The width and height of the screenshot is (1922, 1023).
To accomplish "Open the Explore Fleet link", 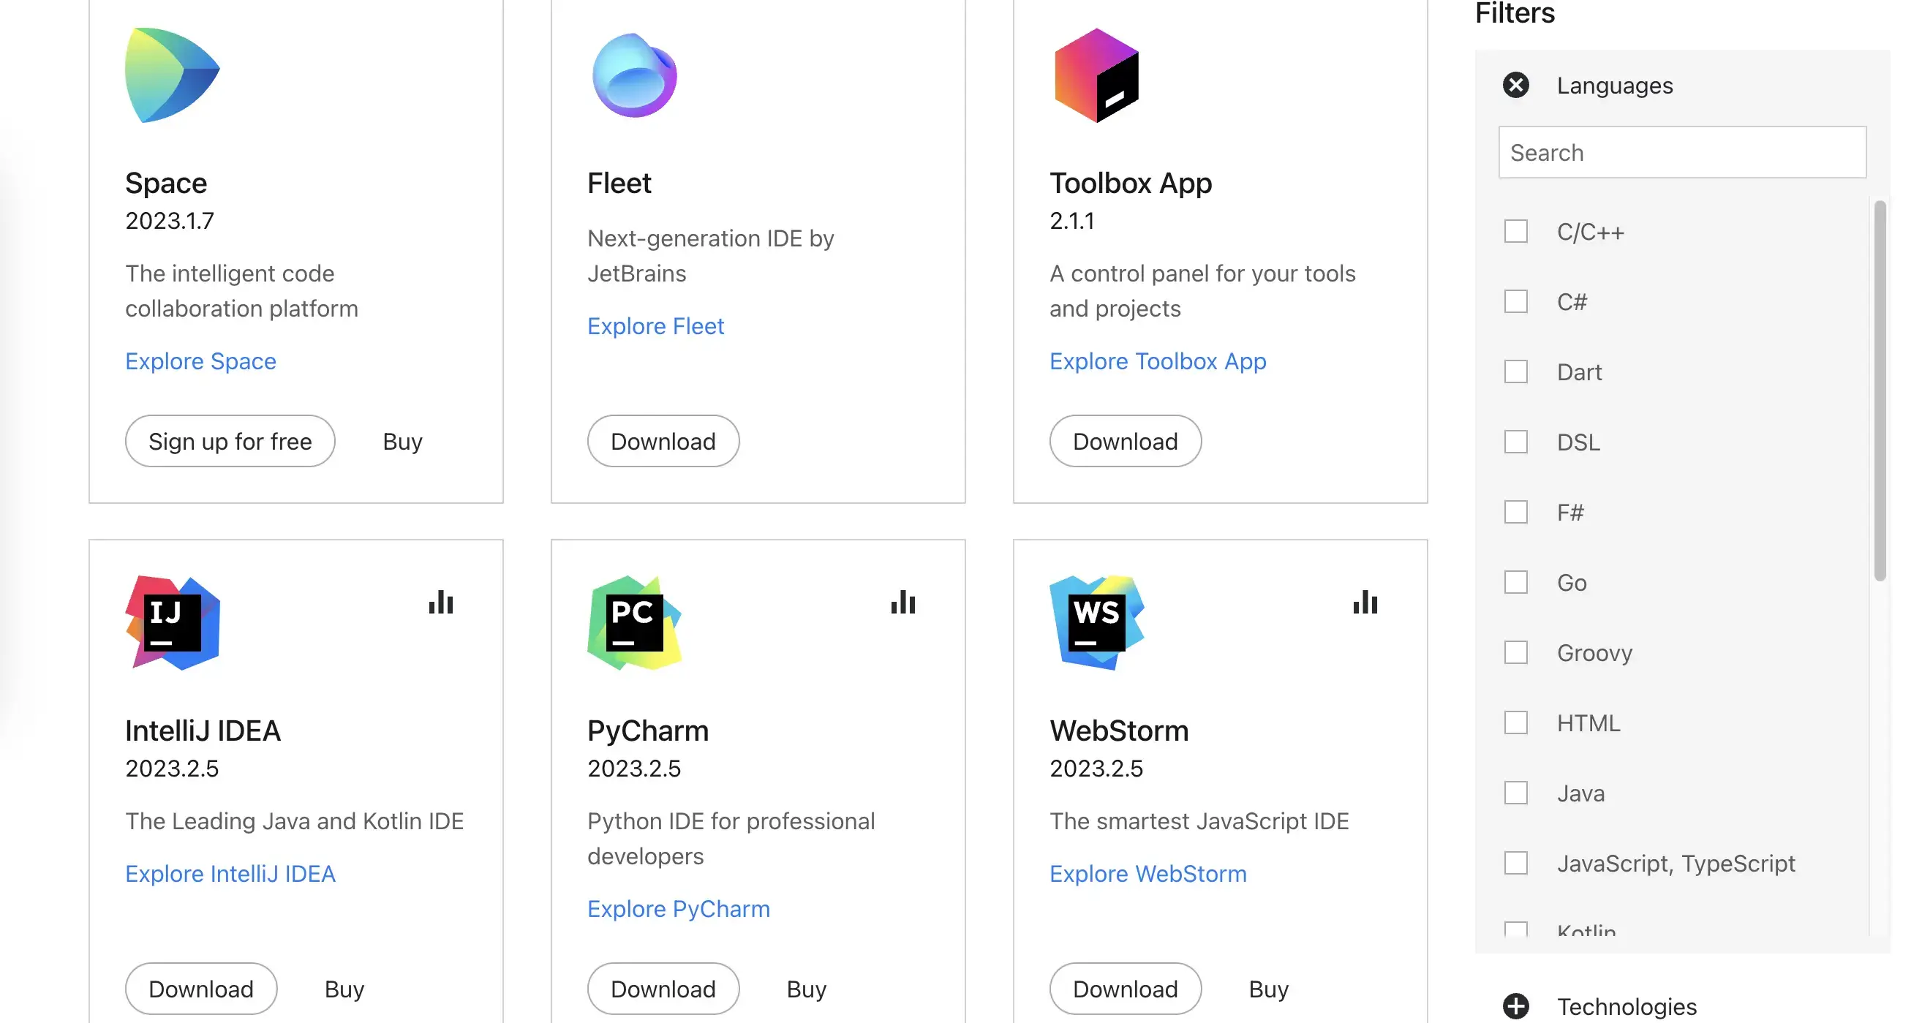I will [655, 326].
